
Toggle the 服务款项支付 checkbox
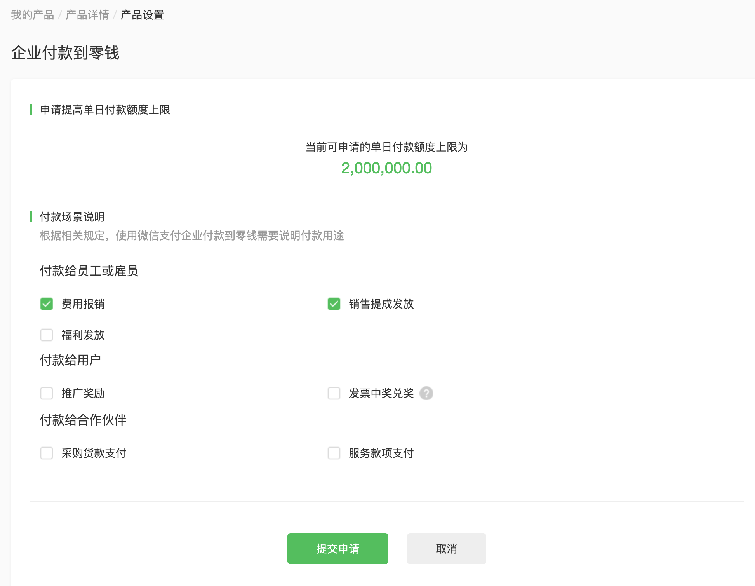334,453
